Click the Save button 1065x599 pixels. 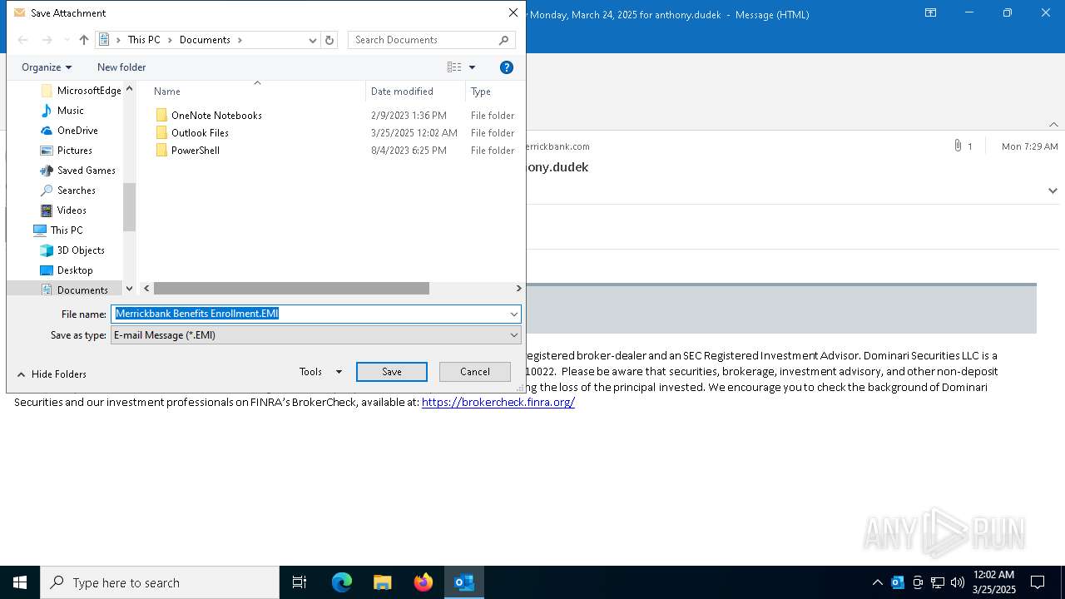point(392,372)
